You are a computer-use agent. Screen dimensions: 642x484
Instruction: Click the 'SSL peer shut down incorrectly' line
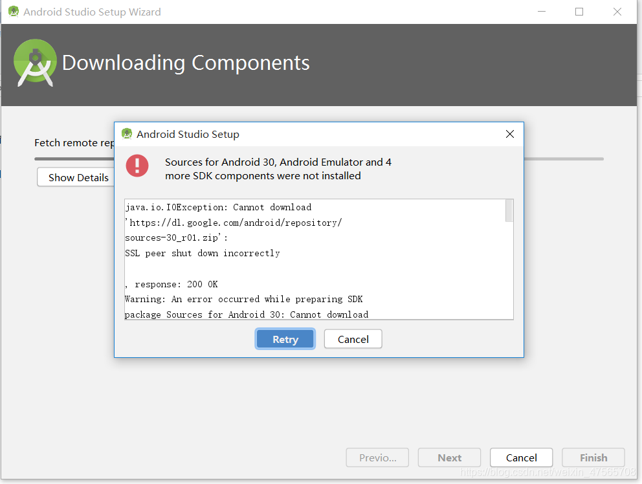click(x=203, y=253)
